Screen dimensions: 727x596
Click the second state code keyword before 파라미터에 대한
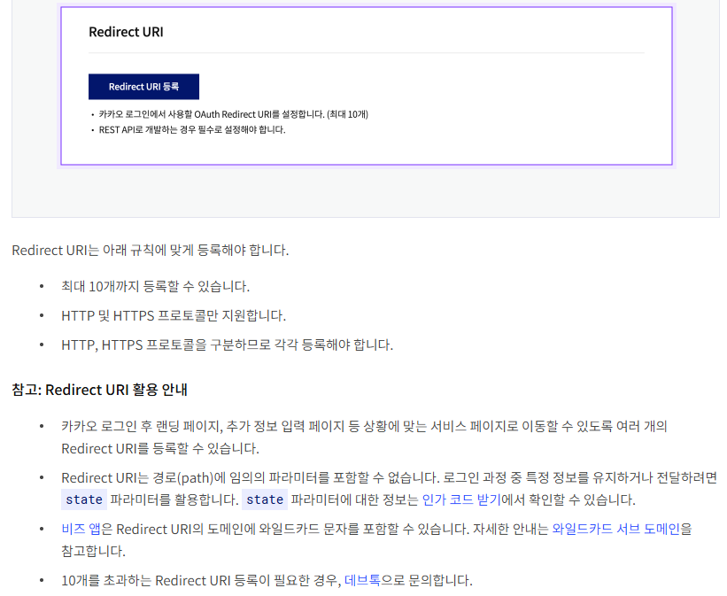265,499
